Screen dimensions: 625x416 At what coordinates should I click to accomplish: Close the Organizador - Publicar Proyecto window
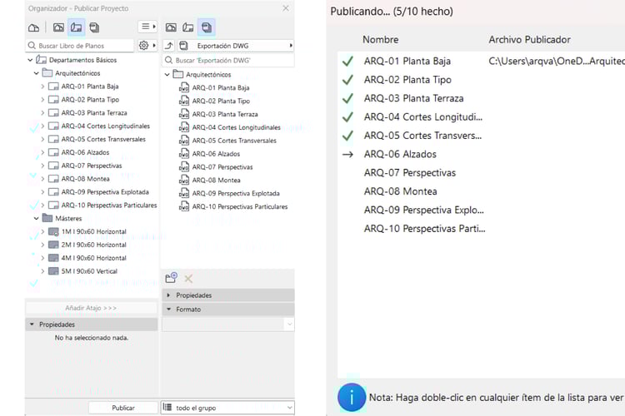pyautogui.click(x=286, y=8)
